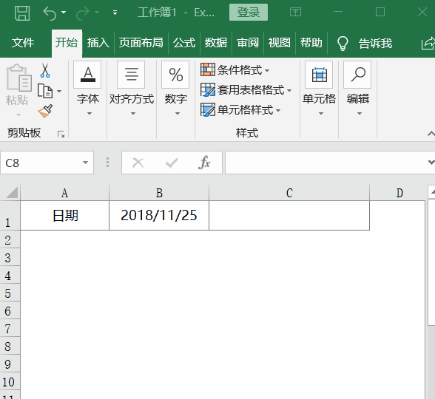Switch to the 数据 tab
This screenshot has height=399, width=435.
click(216, 43)
